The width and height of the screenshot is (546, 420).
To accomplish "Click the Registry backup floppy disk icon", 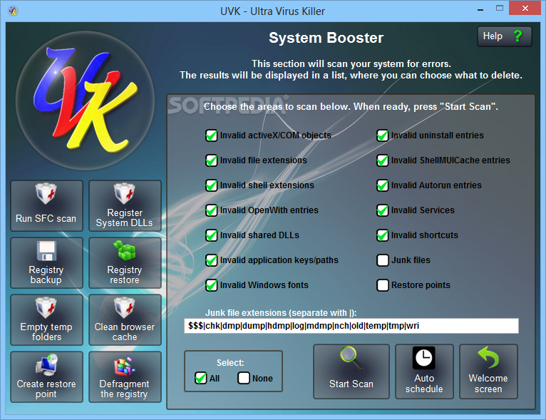I will pyautogui.click(x=46, y=250).
